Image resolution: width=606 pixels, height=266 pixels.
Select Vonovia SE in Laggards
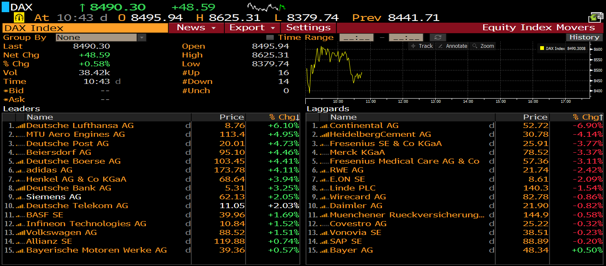[x=355, y=233]
